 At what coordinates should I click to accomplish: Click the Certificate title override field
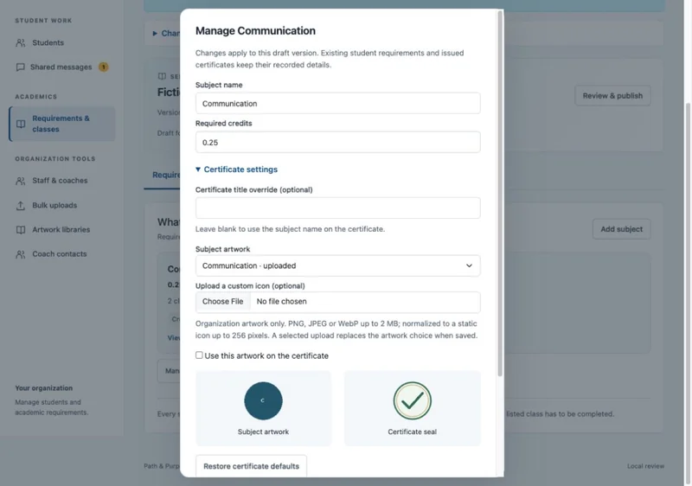[x=337, y=208]
